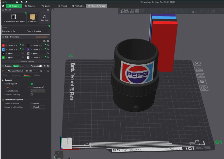Click Add Mixed Filament button
The width and height of the screenshot is (224, 159).
26,62
